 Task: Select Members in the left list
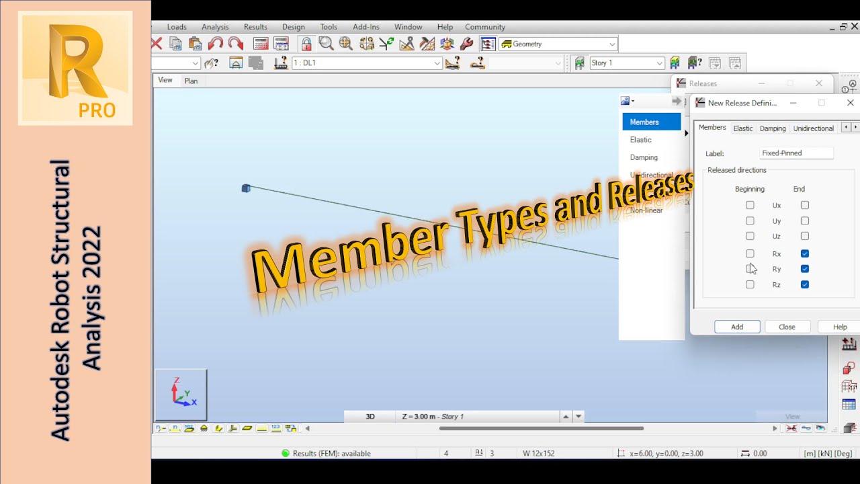(x=651, y=122)
